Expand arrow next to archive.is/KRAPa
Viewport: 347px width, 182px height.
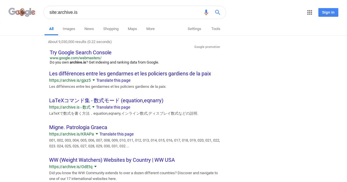97,134
